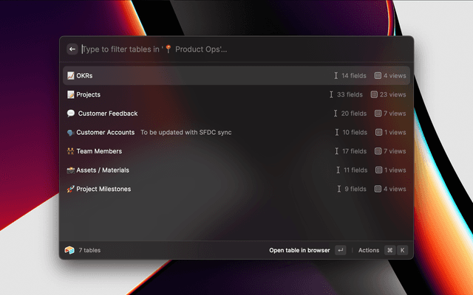Click the views grid icon in OKRs row
The image size is (473, 295).
click(x=378, y=75)
